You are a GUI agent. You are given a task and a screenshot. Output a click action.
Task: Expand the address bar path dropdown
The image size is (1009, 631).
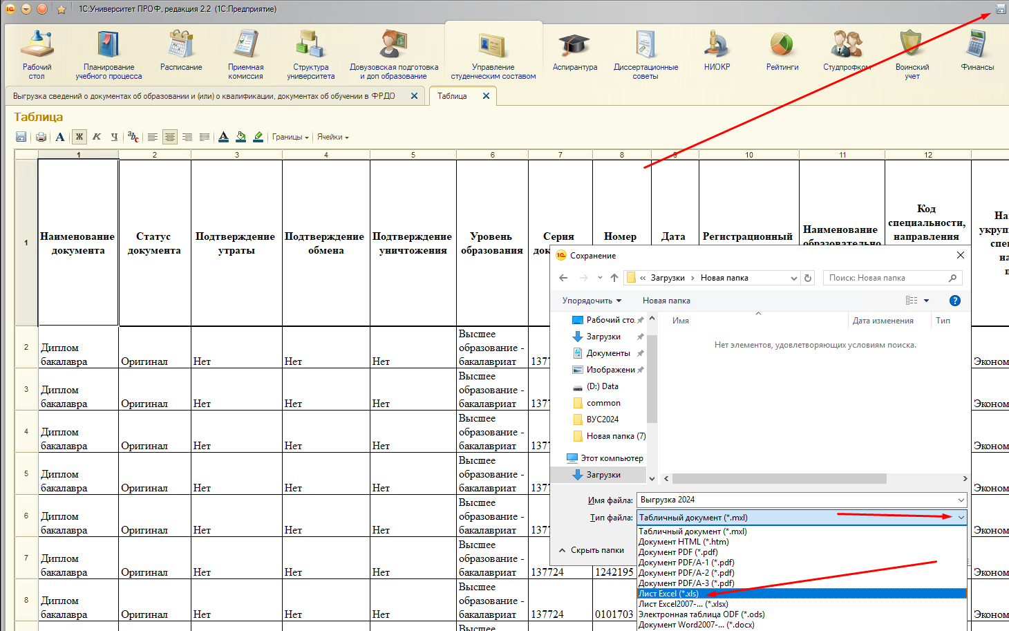793,278
